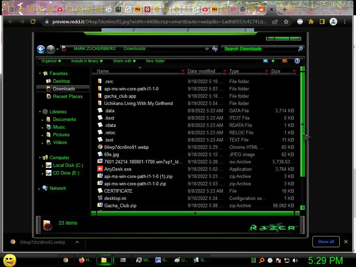
Task: Select Recent Places in sidebar
Action: click(x=68, y=96)
